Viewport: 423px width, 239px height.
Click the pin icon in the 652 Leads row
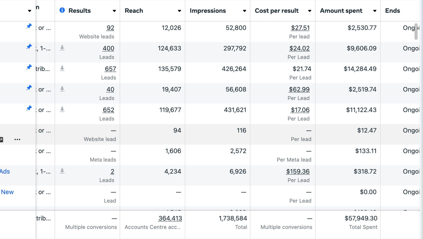click(29, 108)
